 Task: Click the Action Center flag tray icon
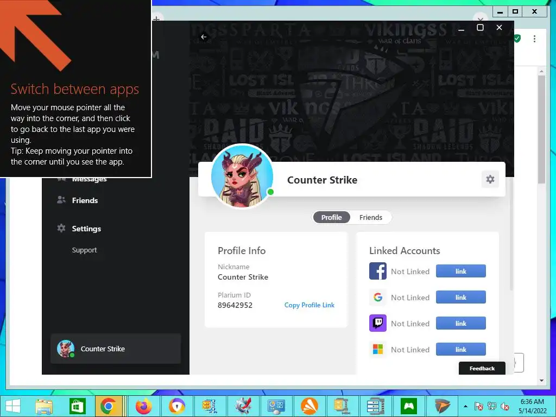479,406
